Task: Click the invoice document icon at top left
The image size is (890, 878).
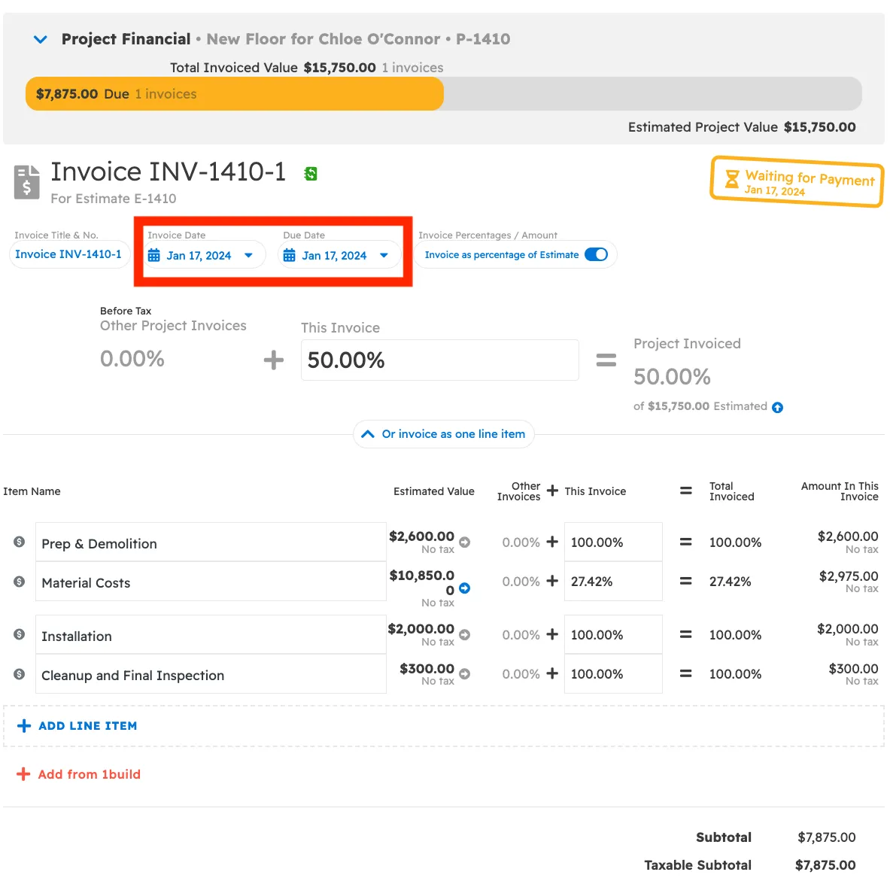Action: pyautogui.click(x=25, y=181)
